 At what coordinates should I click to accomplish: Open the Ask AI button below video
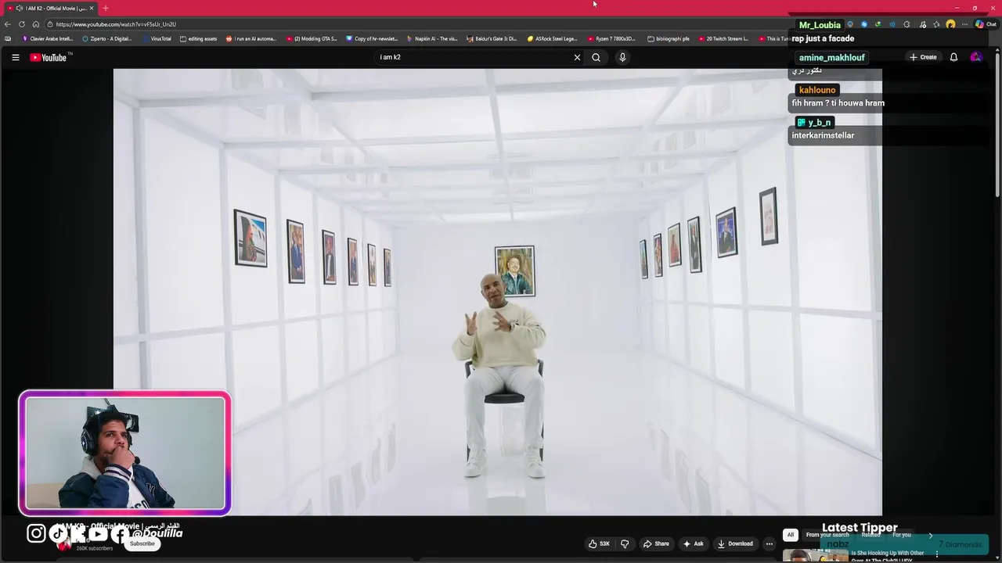point(693,543)
